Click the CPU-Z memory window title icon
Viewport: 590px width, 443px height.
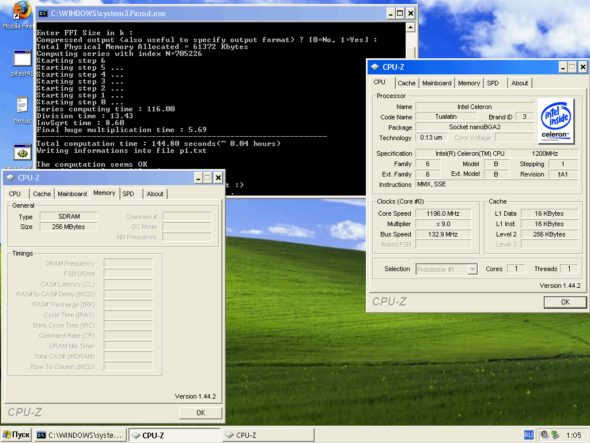click(x=10, y=178)
